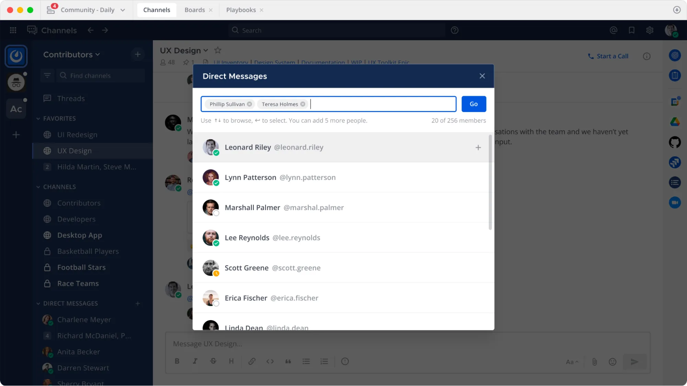This screenshot has height=386, width=687.
Task: Favorite the UX Design channel star
Action: coord(218,50)
